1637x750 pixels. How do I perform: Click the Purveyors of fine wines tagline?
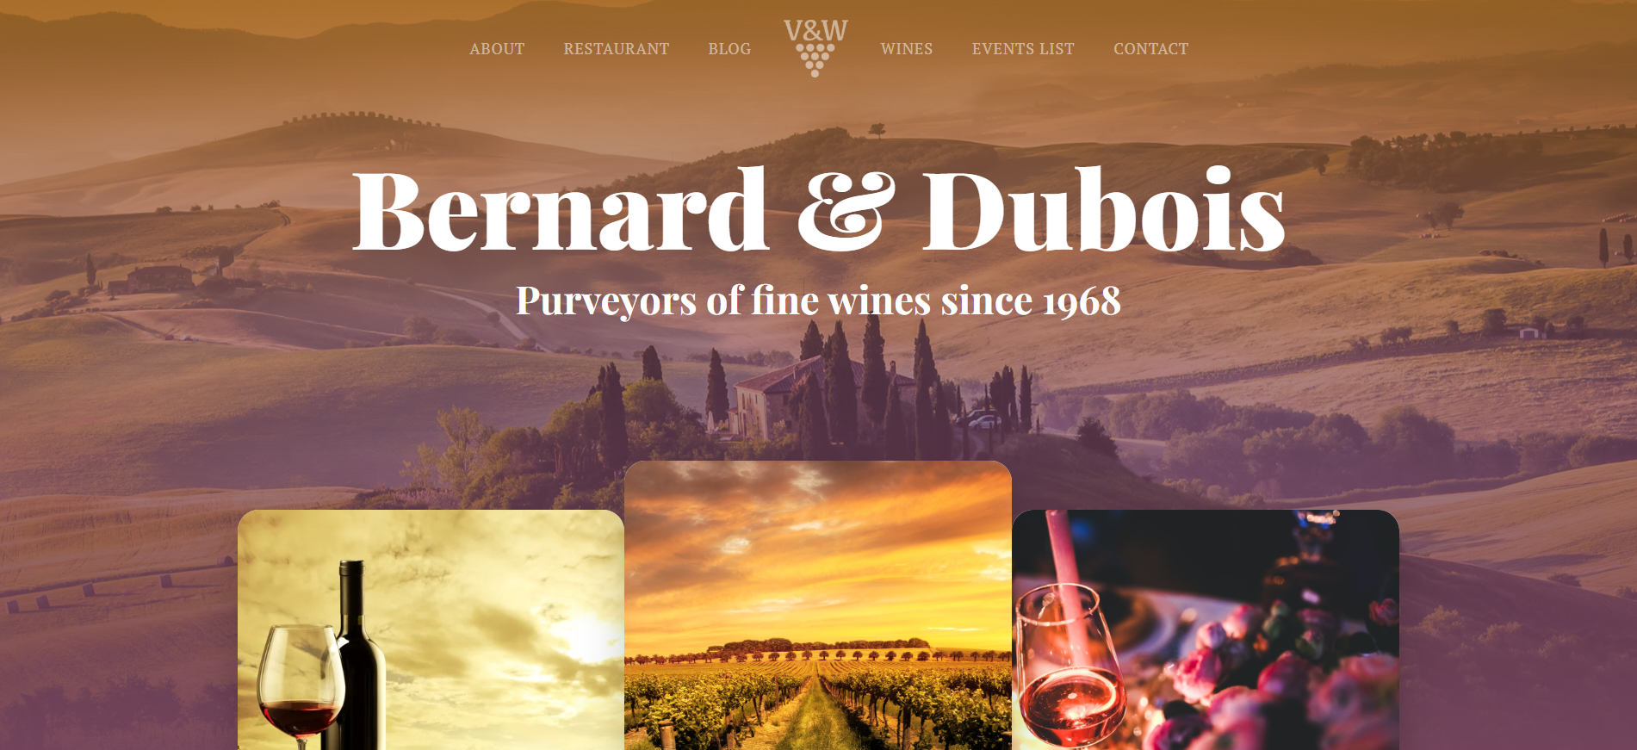pos(818,301)
